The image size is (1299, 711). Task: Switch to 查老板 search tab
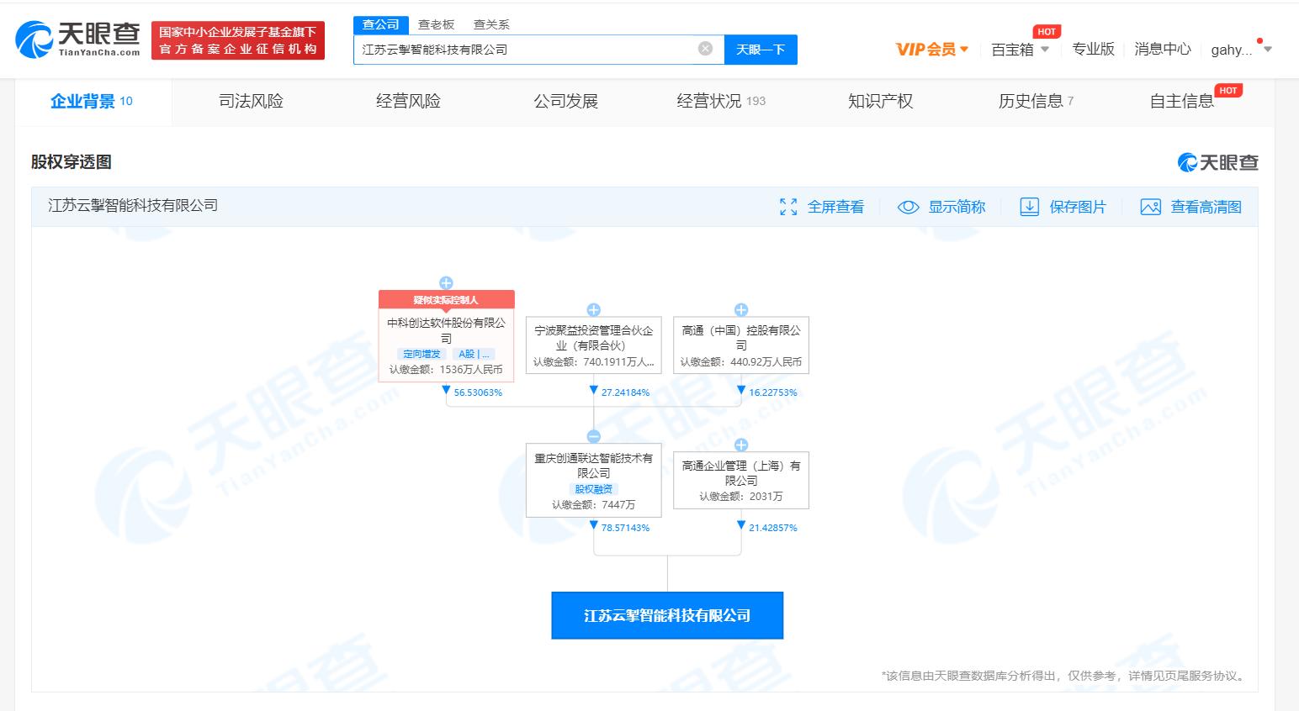tap(436, 24)
